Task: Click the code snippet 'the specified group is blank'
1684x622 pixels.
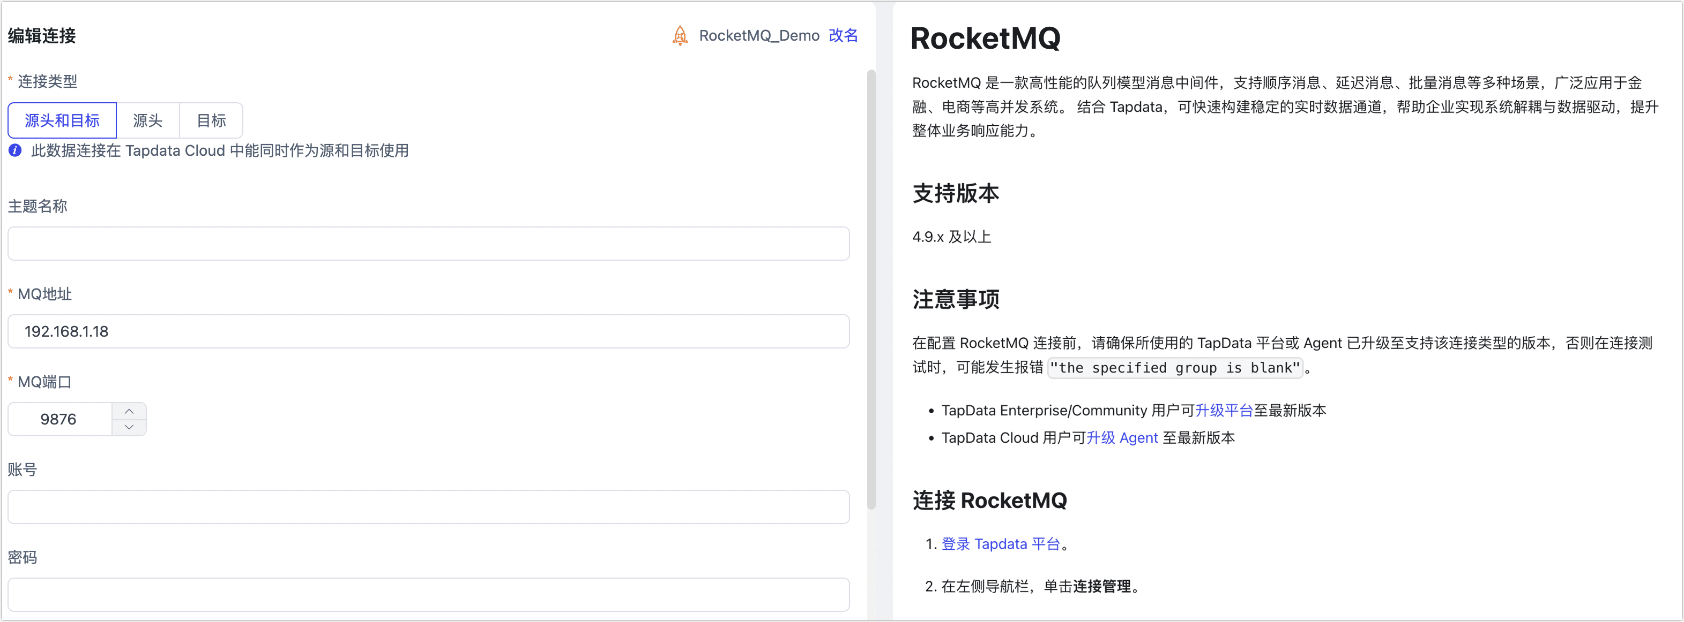Action: click(1175, 368)
